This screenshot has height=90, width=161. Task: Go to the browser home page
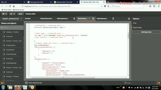tap(14, 6)
